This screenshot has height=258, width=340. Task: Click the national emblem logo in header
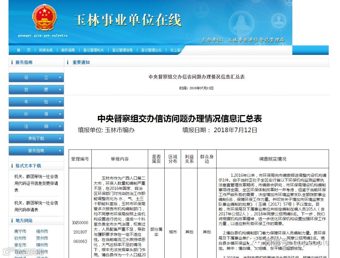(44, 17)
